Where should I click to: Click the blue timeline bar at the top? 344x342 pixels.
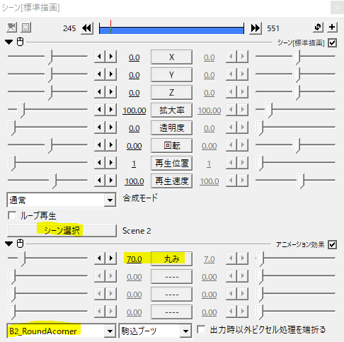pyautogui.click(x=171, y=30)
